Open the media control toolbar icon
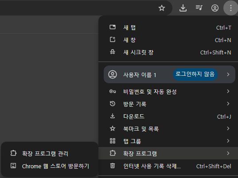 click(199, 8)
